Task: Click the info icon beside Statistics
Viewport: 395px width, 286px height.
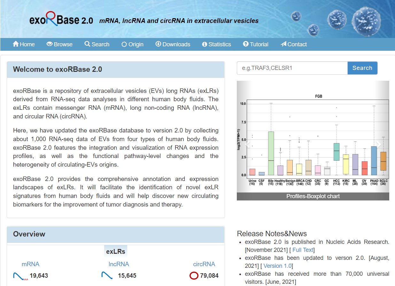Action: point(205,44)
